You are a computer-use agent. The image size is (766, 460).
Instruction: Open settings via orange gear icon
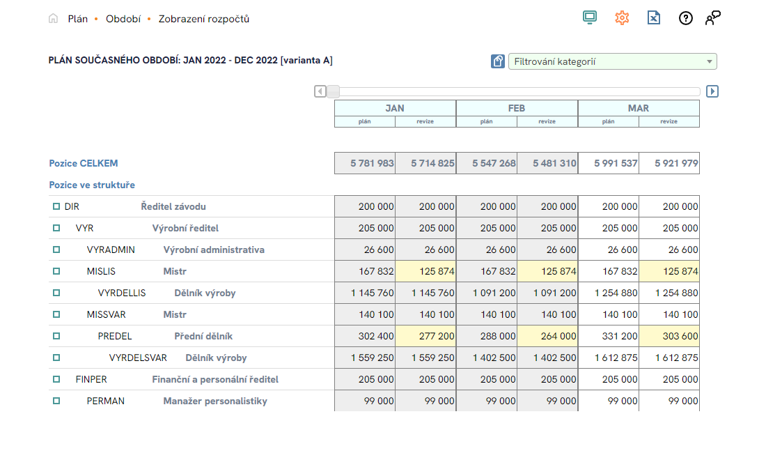(x=622, y=18)
